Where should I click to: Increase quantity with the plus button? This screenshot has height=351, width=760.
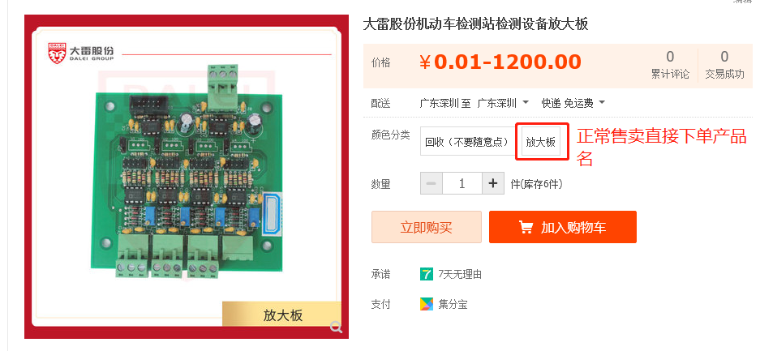pos(493,183)
